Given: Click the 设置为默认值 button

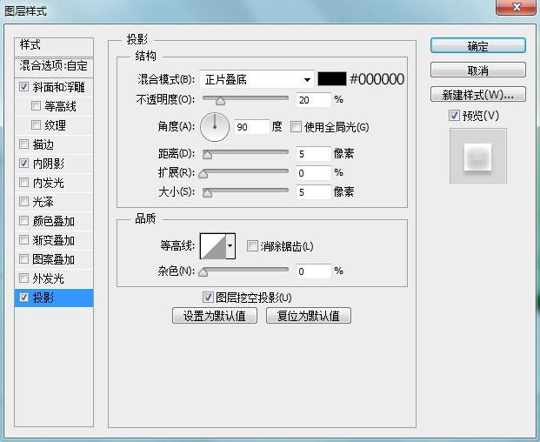Looking at the screenshot, I should coord(215,316).
